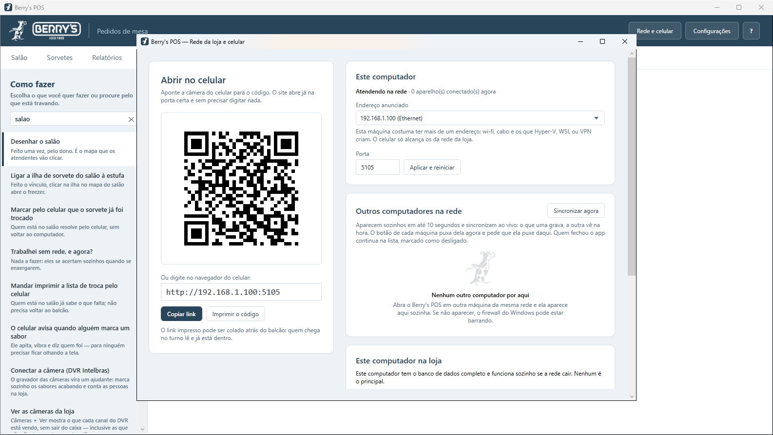
Task: Minimize the main Berry's POS window
Action: coord(717,7)
